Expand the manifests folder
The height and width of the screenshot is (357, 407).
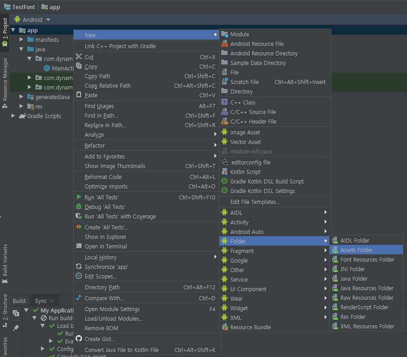(x=21, y=40)
